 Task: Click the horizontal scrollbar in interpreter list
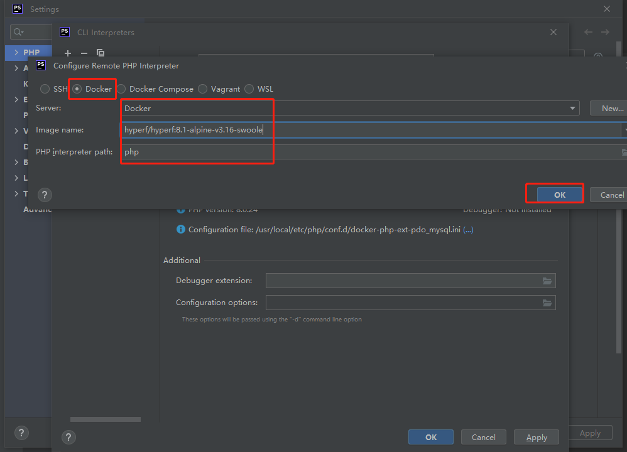point(106,419)
